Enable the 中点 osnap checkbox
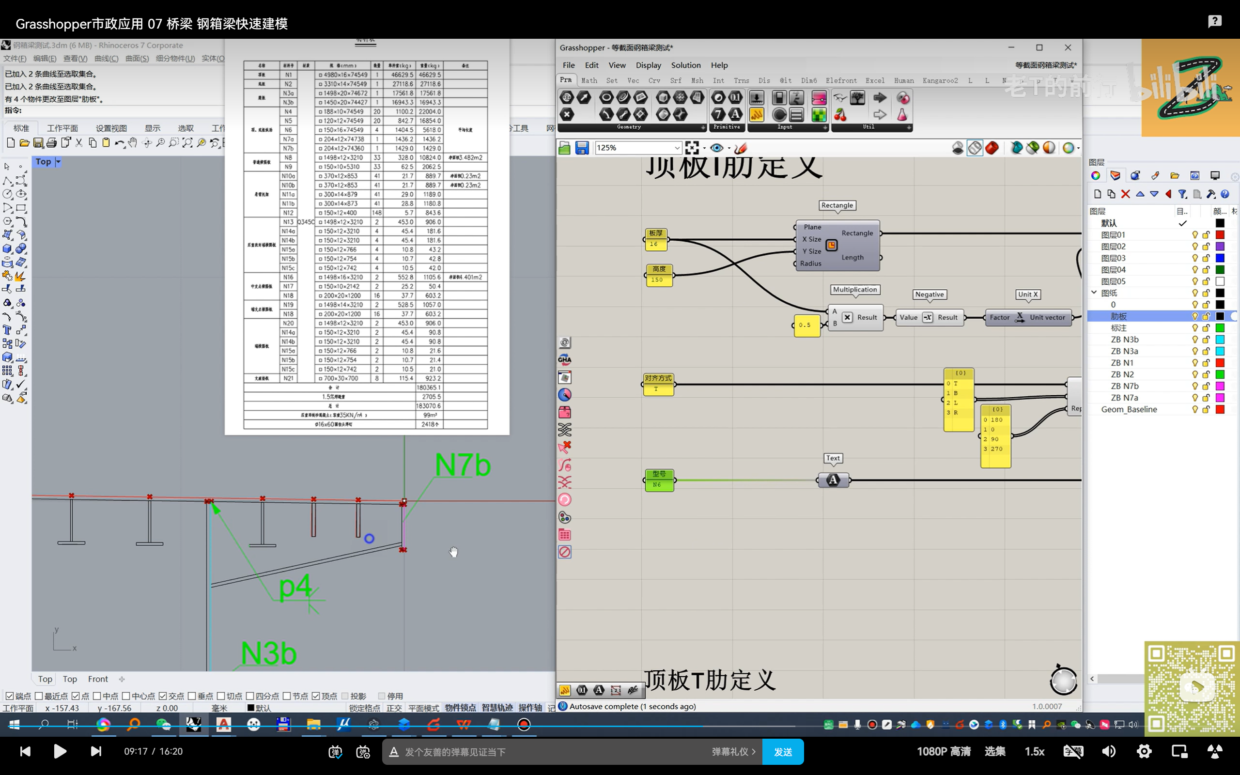1240x775 pixels. [x=97, y=696]
